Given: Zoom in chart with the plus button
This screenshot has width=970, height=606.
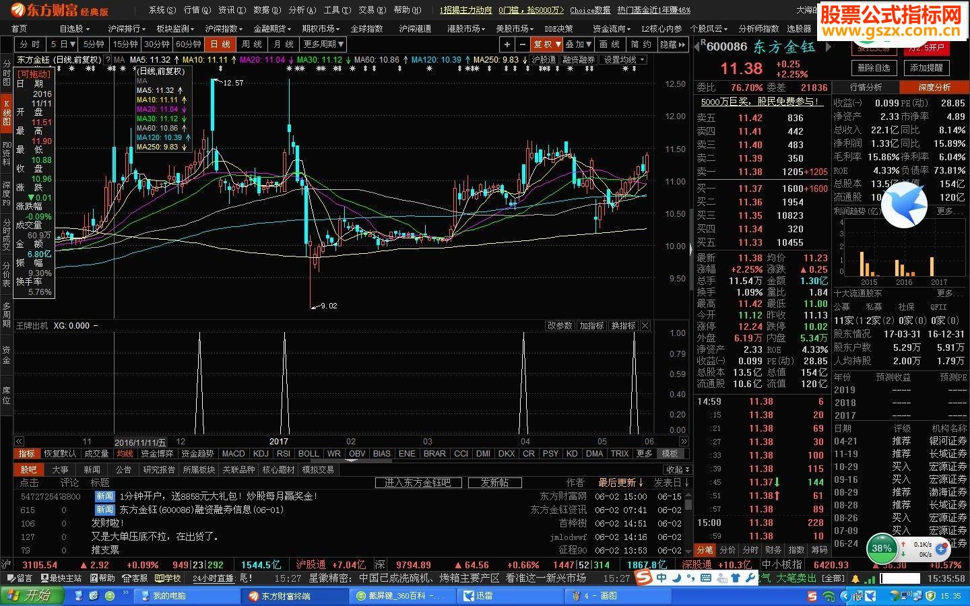Looking at the screenshot, I should click(507, 44).
